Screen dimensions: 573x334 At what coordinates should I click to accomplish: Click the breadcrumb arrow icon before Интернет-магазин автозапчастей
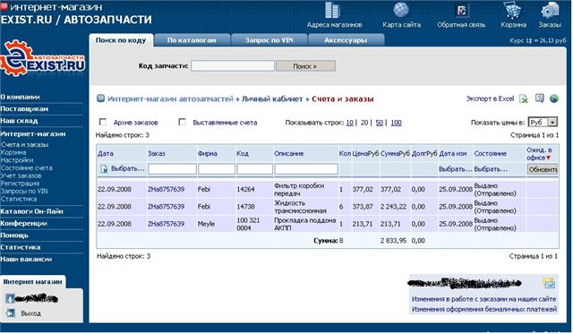[x=100, y=98]
